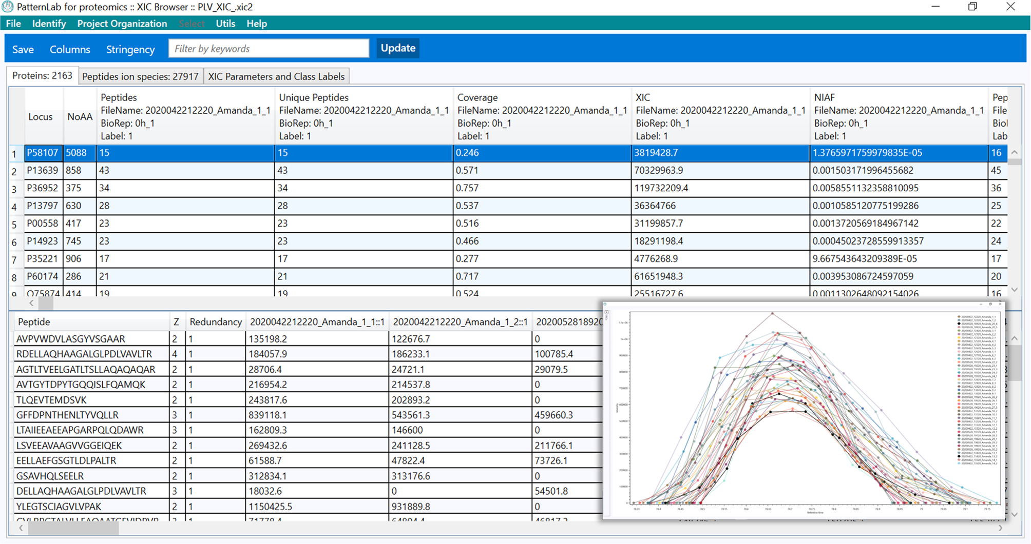The image size is (1031, 544).
Task: Click right arrow of peptide table horizontal scrollbar
Action: click(x=1000, y=528)
